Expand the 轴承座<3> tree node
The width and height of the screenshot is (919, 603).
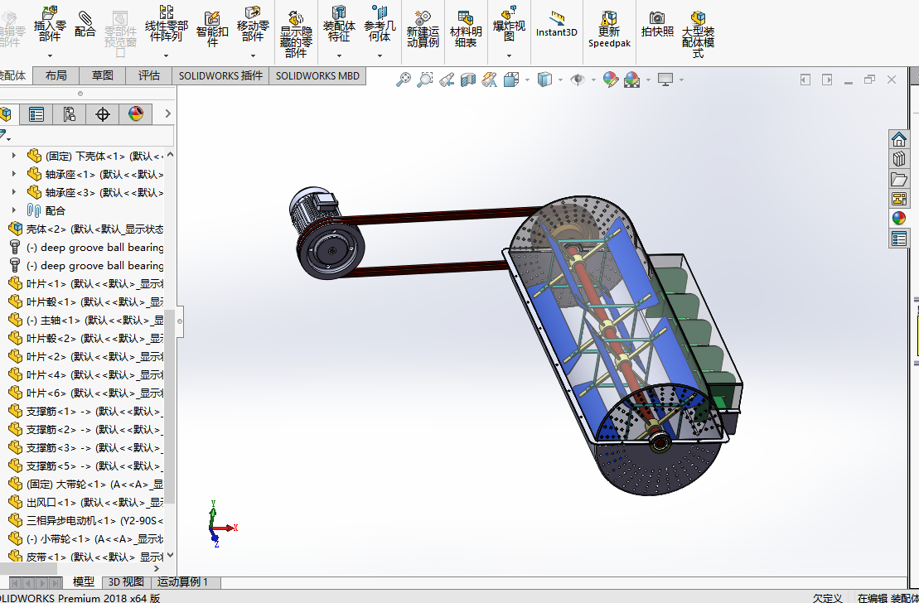tap(13, 192)
